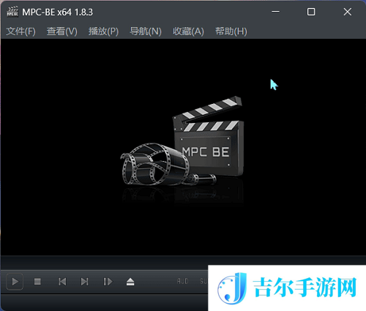
Task: Open the 文件(F) menu
Action: point(20,31)
